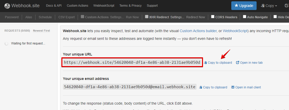
Task: Click the unique URL text field
Action: 132,62
